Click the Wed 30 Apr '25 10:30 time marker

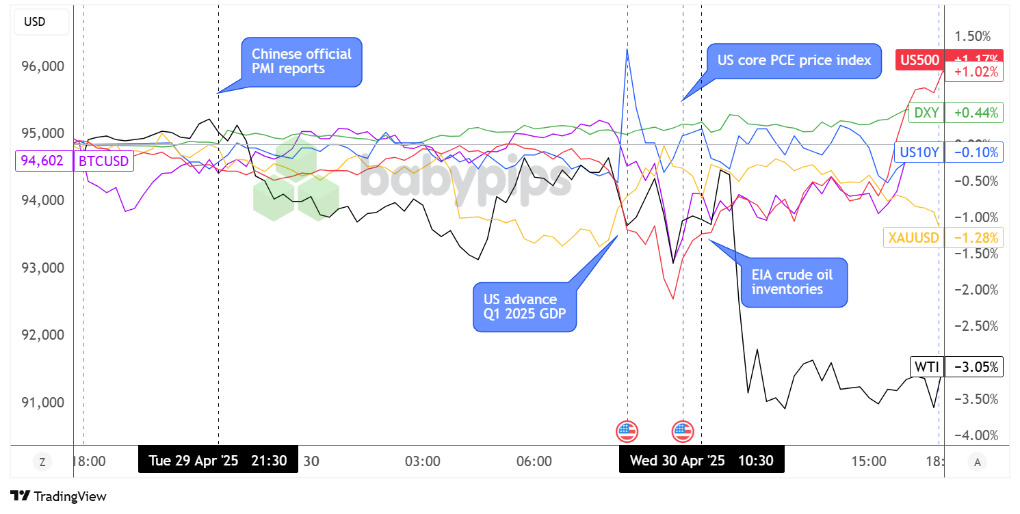pyautogui.click(x=701, y=461)
